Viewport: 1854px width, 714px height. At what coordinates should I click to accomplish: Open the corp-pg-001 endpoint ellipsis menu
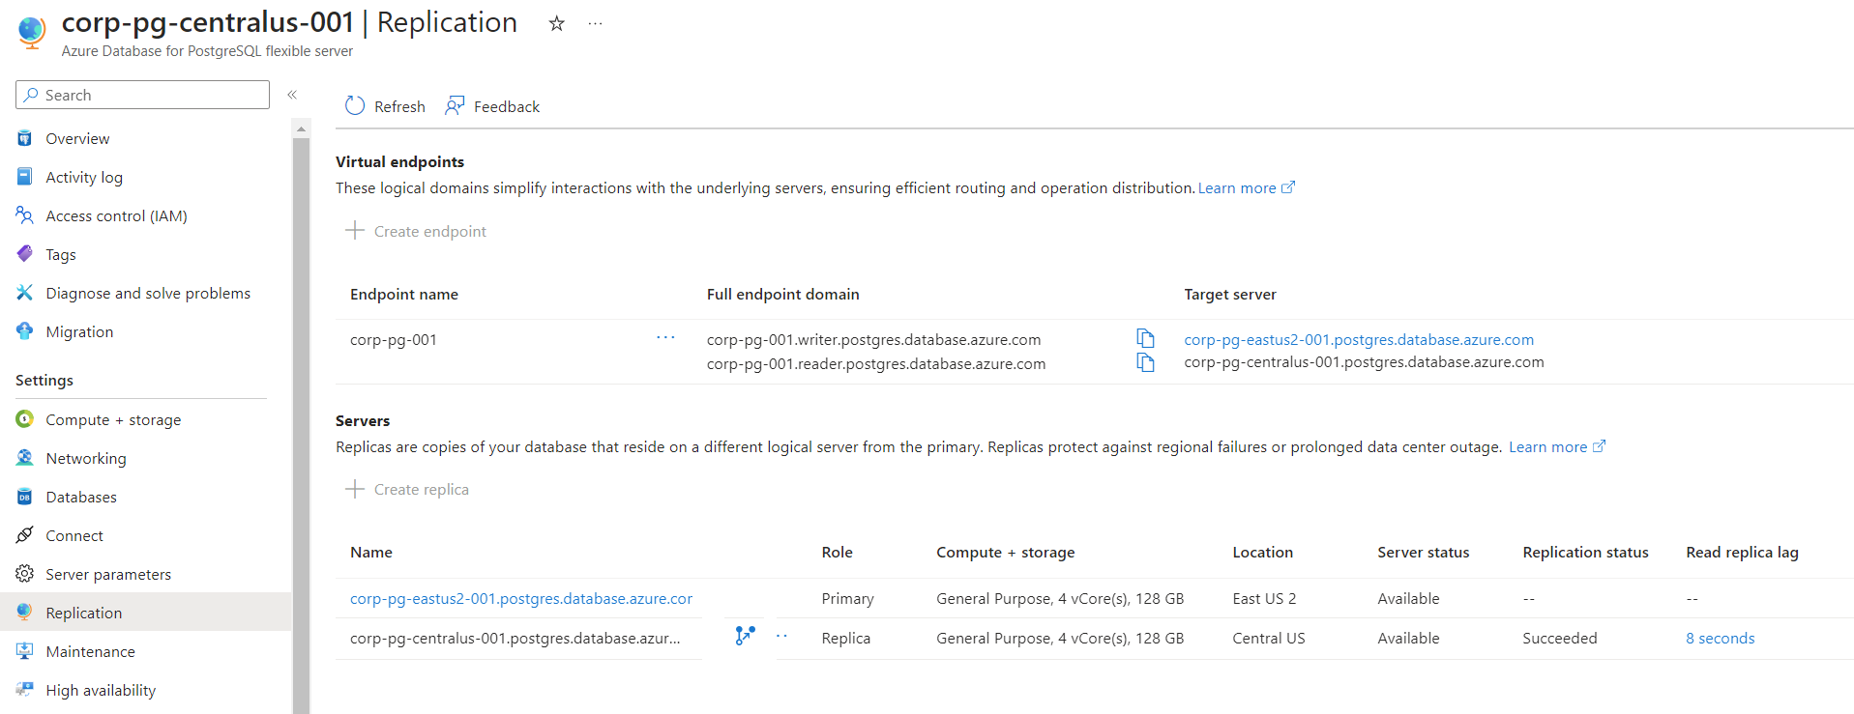click(665, 338)
